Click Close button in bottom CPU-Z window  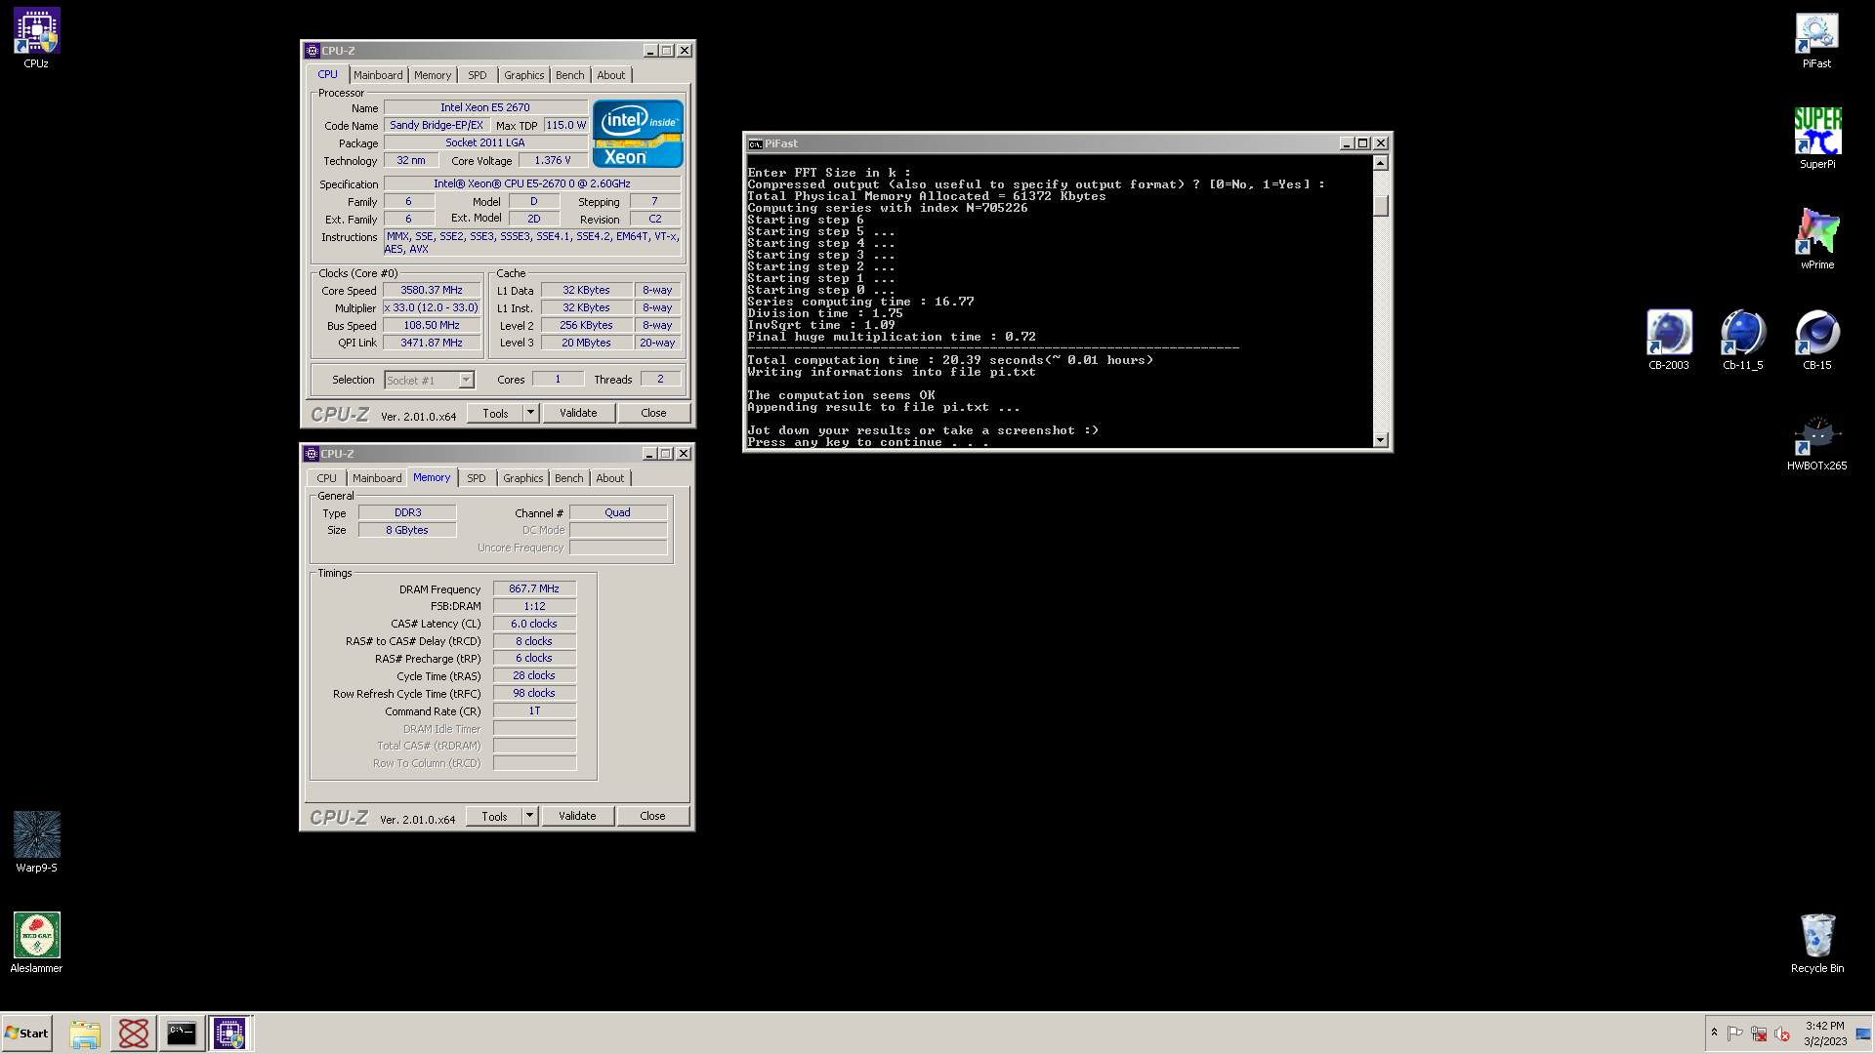point(652,816)
